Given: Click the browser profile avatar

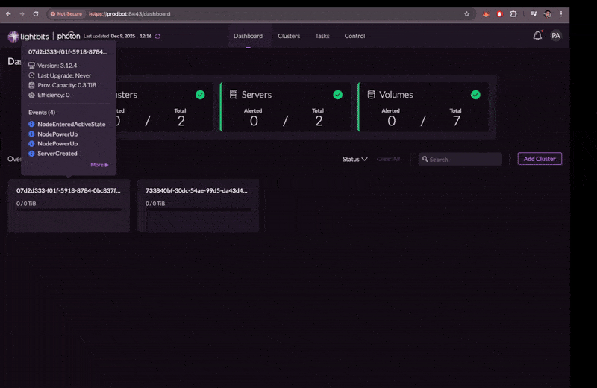Looking at the screenshot, I should [548, 14].
